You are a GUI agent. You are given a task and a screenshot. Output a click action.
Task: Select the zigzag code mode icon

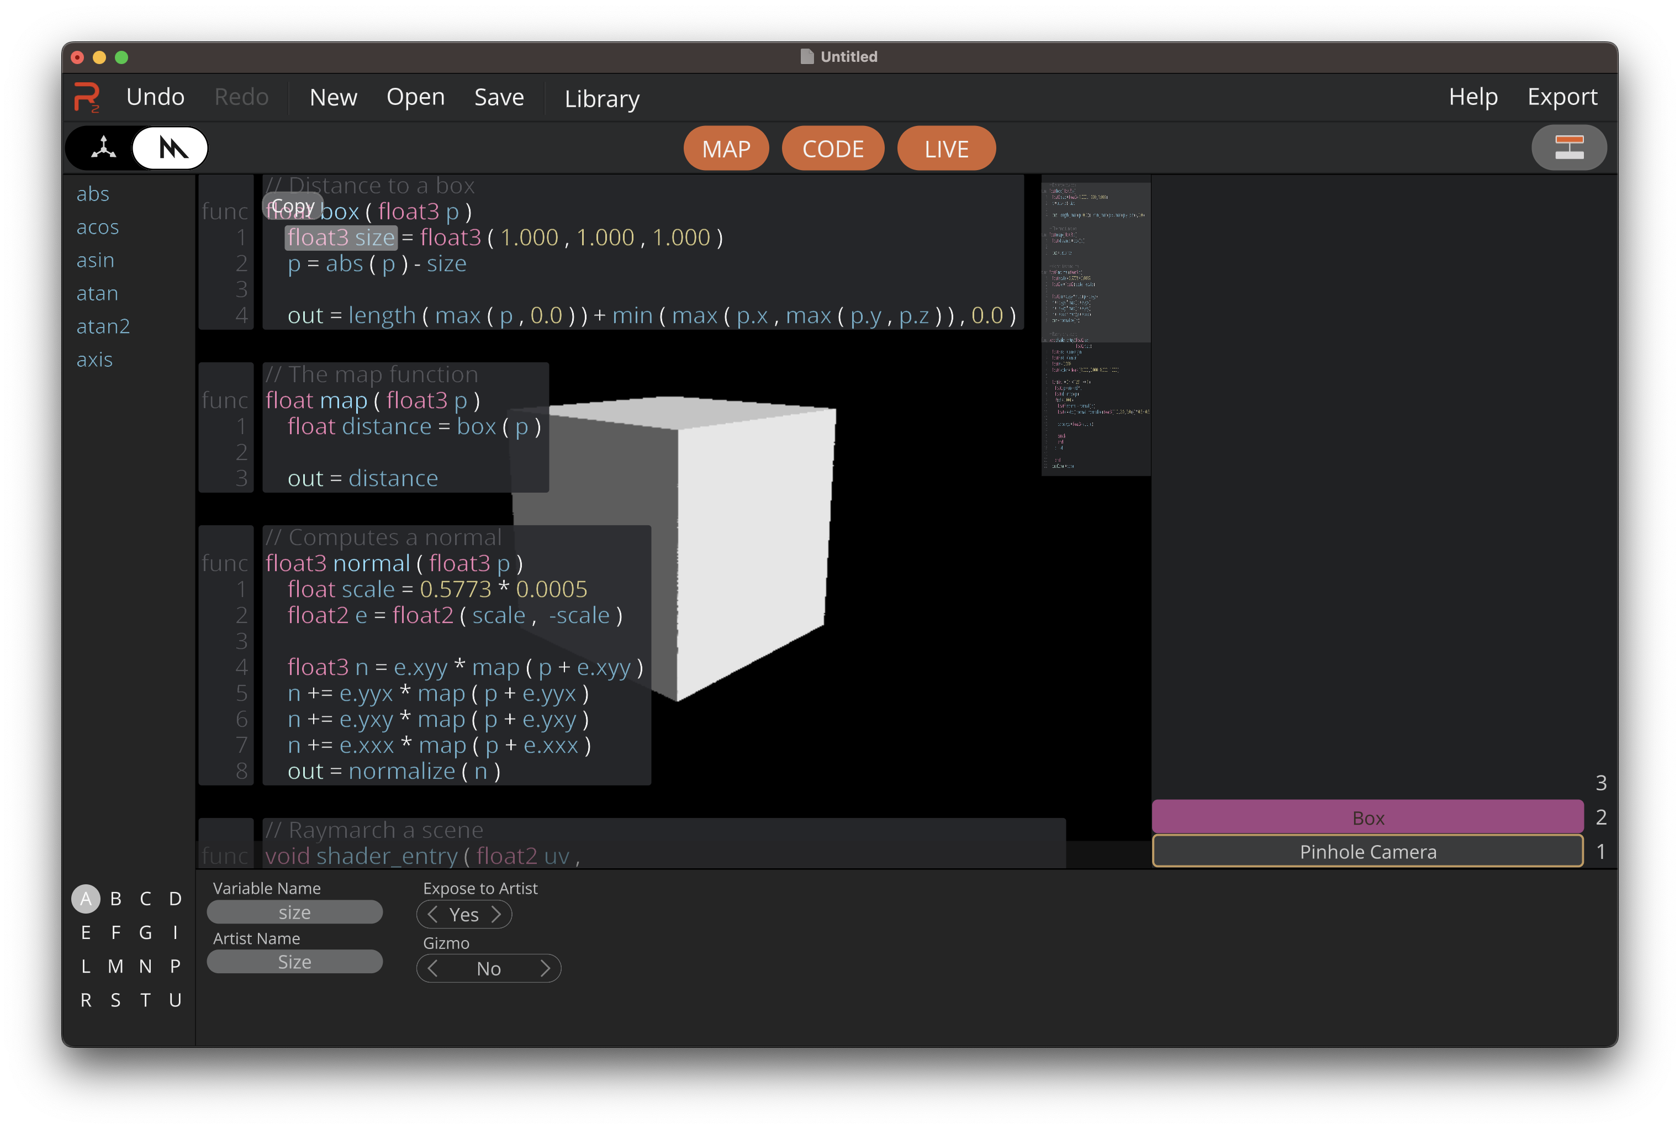(x=171, y=147)
